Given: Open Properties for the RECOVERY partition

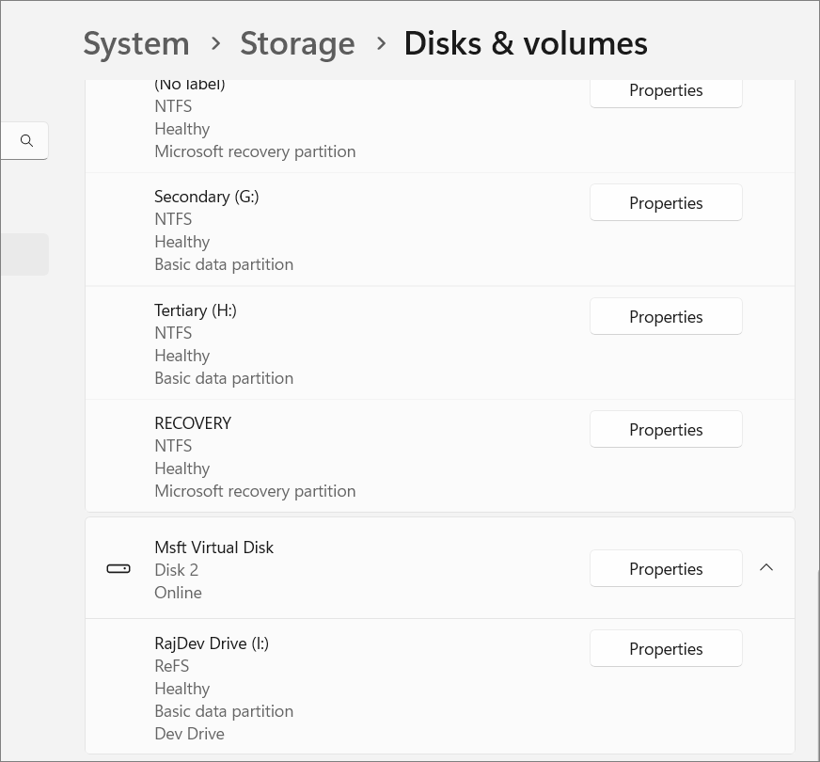Looking at the screenshot, I should click(666, 430).
